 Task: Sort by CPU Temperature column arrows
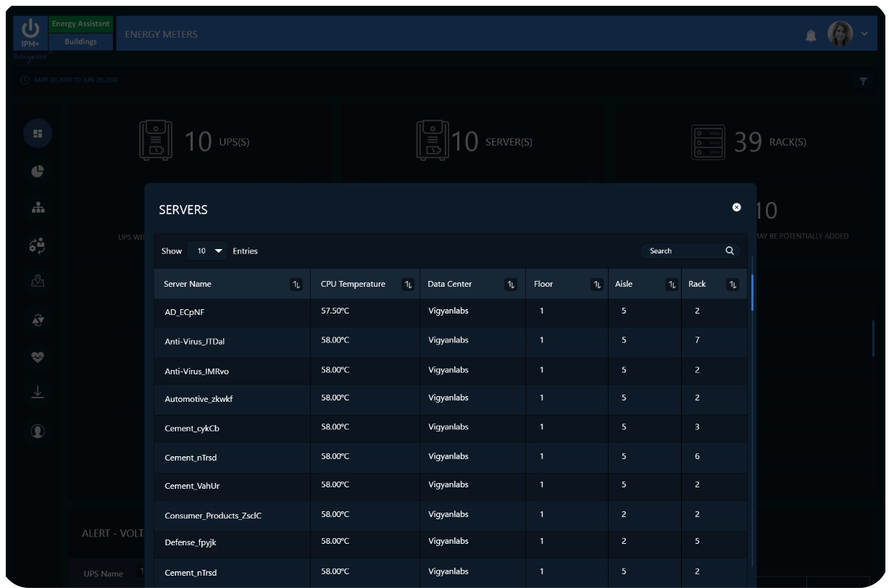(407, 285)
